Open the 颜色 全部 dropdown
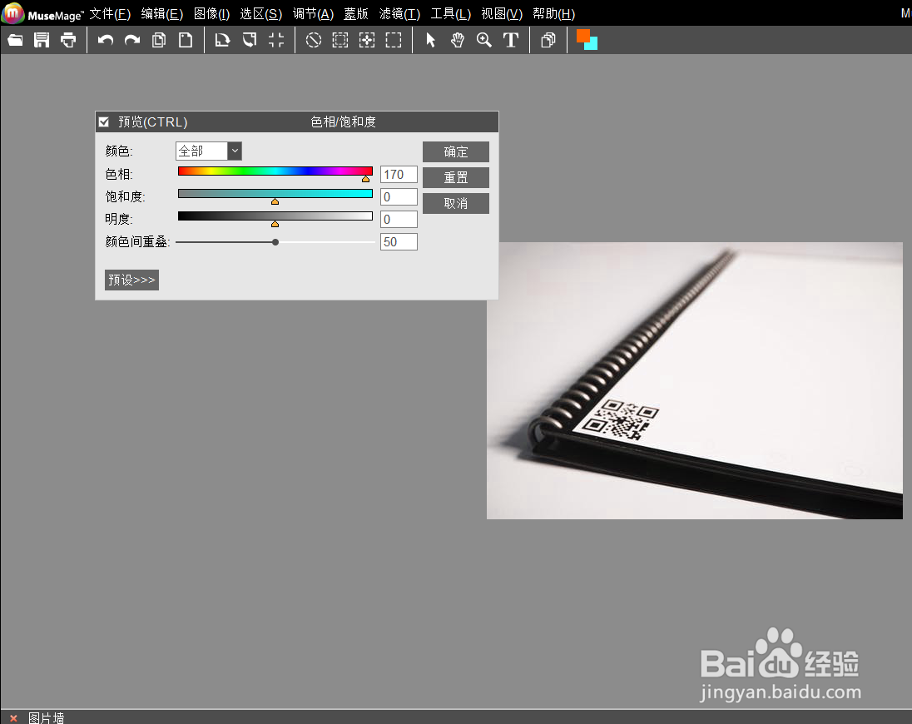Screen dimensions: 912x724 pyautogui.click(x=209, y=151)
